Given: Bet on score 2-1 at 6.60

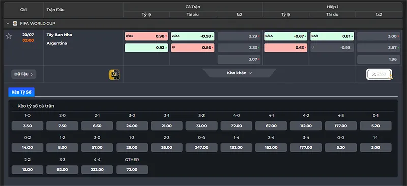Looking at the screenshot, I should tap(97, 126).
